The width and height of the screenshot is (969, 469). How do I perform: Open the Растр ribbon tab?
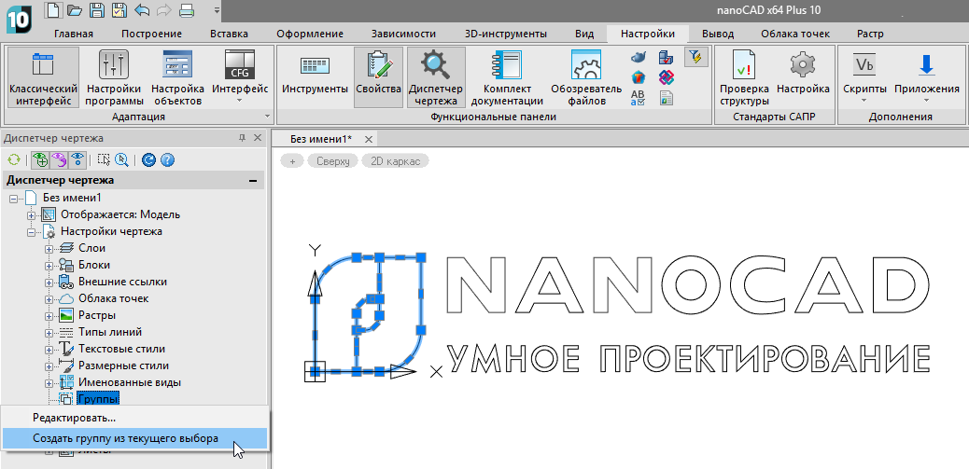[870, 34]
